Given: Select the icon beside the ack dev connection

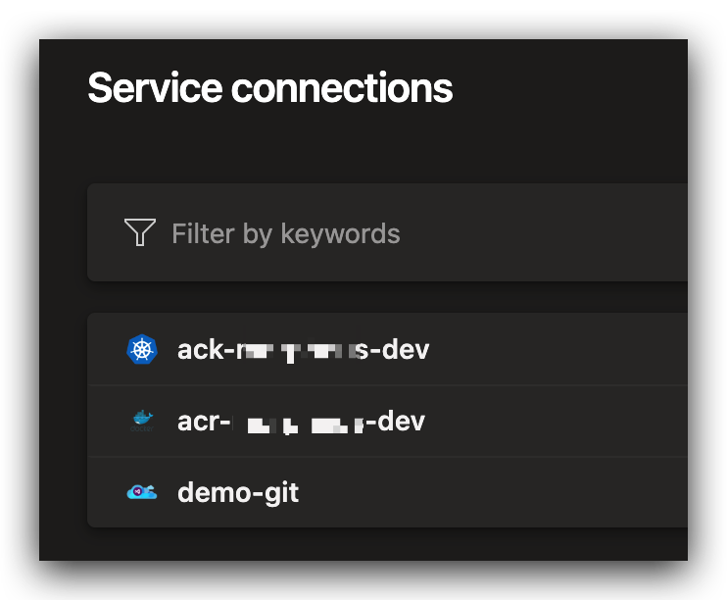Looking at the screenshot, I should pos(142,349).
